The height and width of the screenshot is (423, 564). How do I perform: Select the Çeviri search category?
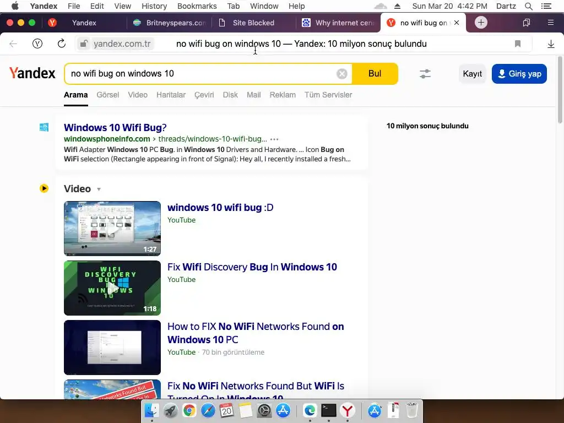coord(204,95)
